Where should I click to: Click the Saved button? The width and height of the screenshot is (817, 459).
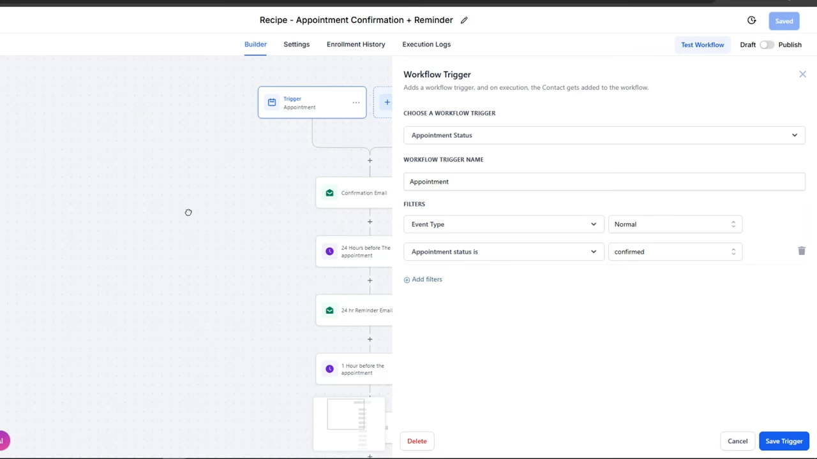[x=784, y=21]
